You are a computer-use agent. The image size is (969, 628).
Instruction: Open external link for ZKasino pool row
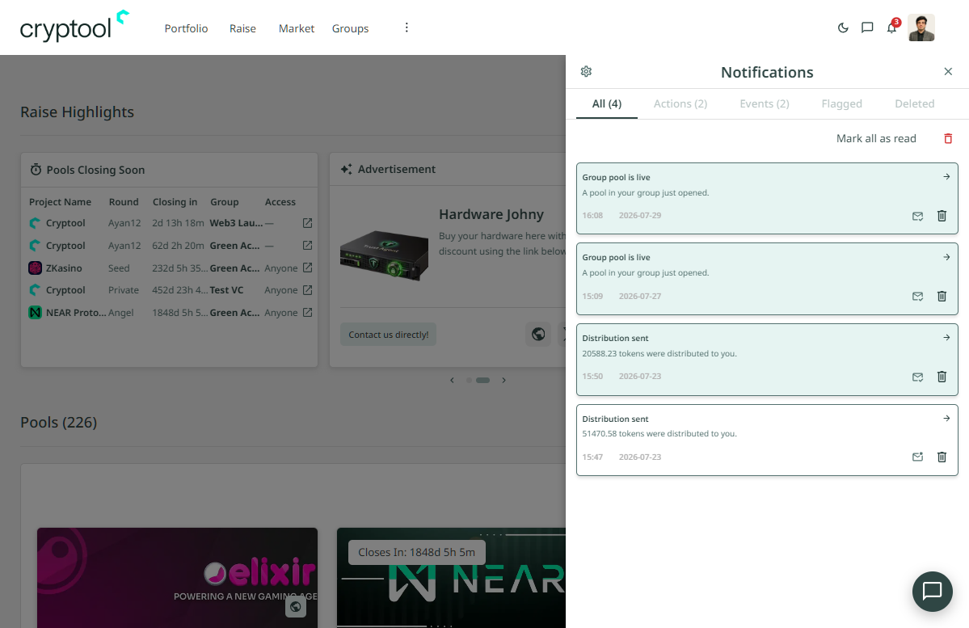(307, 268)
